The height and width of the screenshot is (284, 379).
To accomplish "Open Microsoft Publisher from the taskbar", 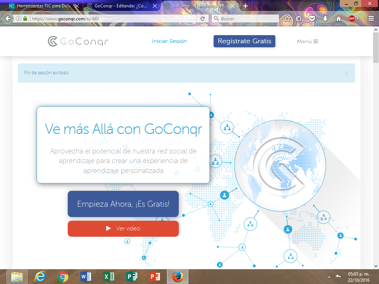I will click(132, 277).
